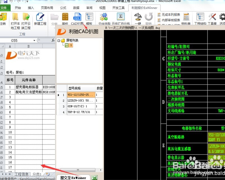Click 额定电流 row in CAD drawing
Viewport: 225px width, 180px height.
pos(174,64)
